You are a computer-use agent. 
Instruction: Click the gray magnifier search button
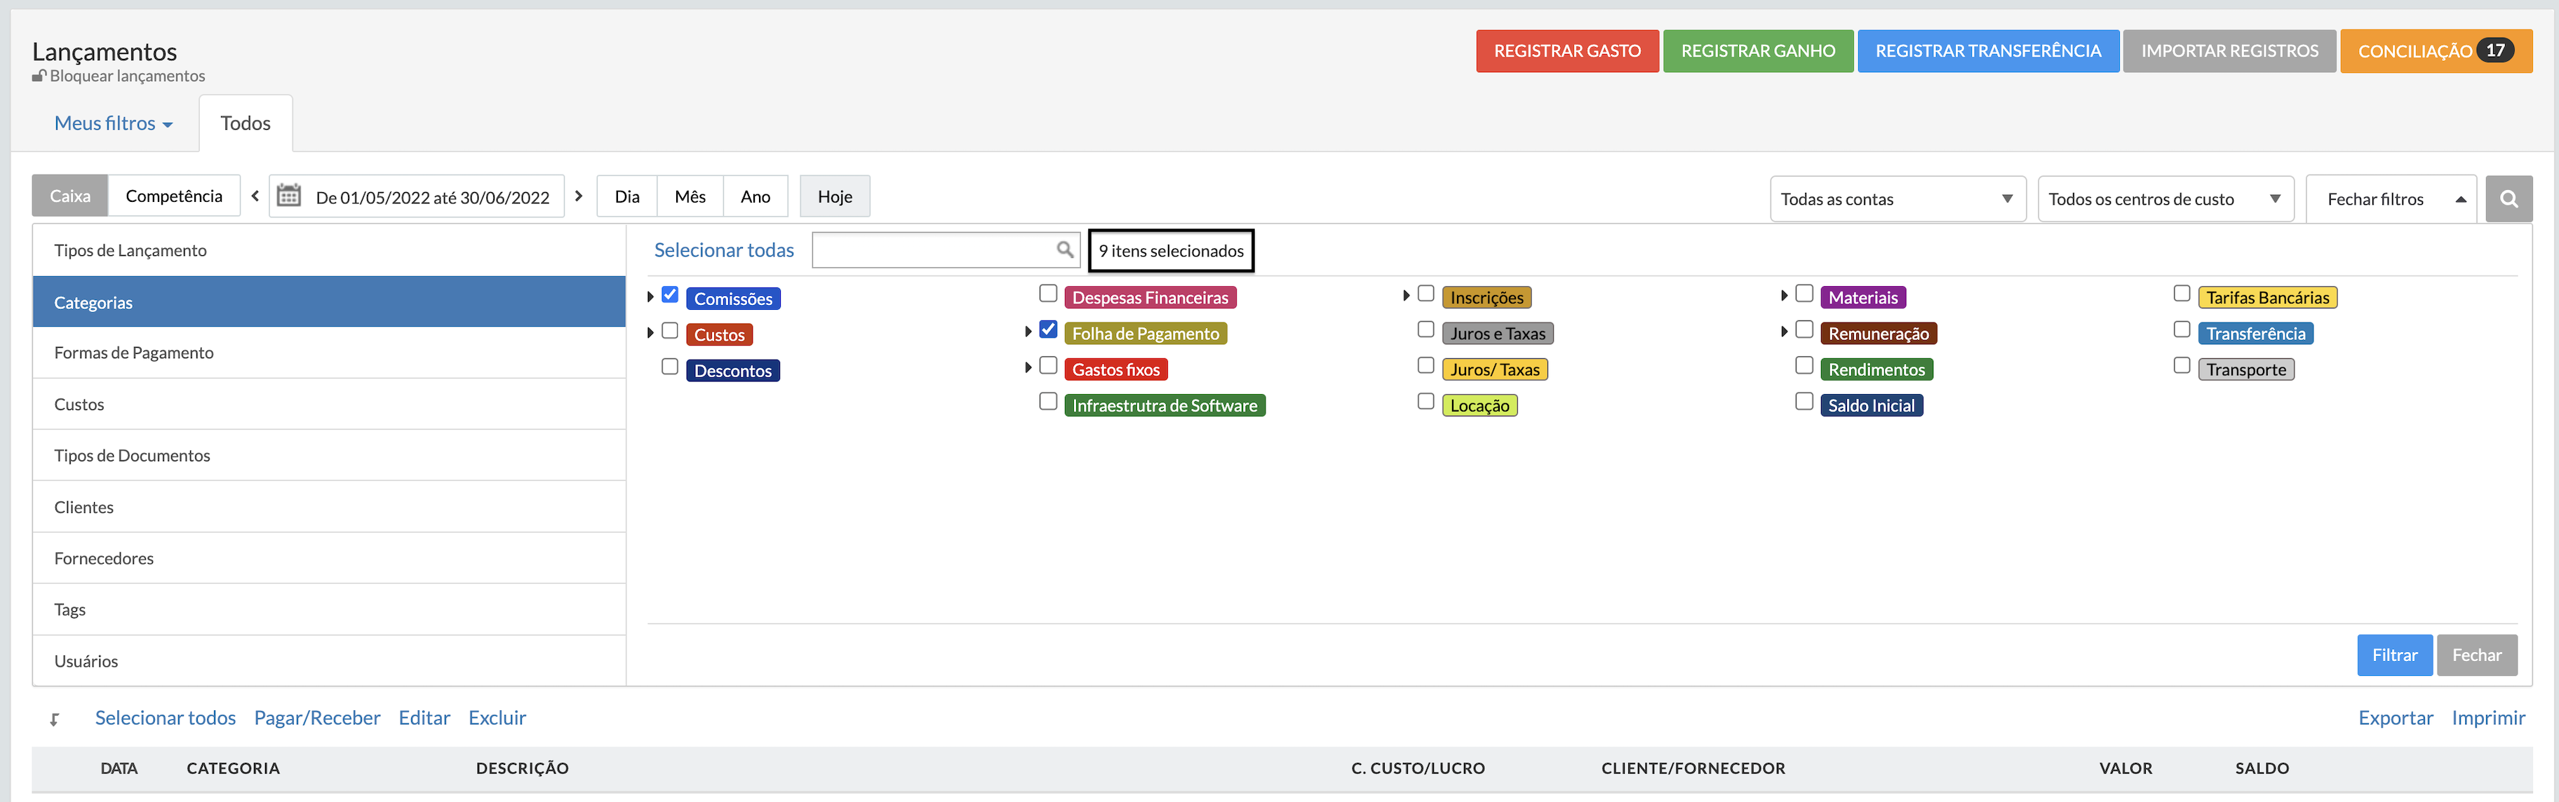(x=2508, y=198)
